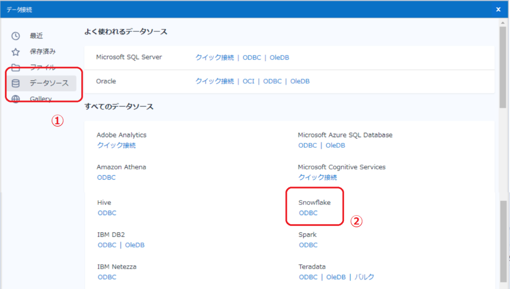
Task: Open the 保存済み section
Action: pyautogui.click(x=43, y=52)
